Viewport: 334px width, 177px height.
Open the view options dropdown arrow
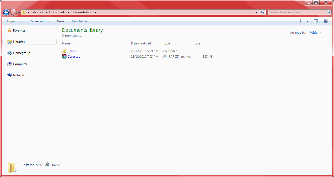tap(308, 21)
